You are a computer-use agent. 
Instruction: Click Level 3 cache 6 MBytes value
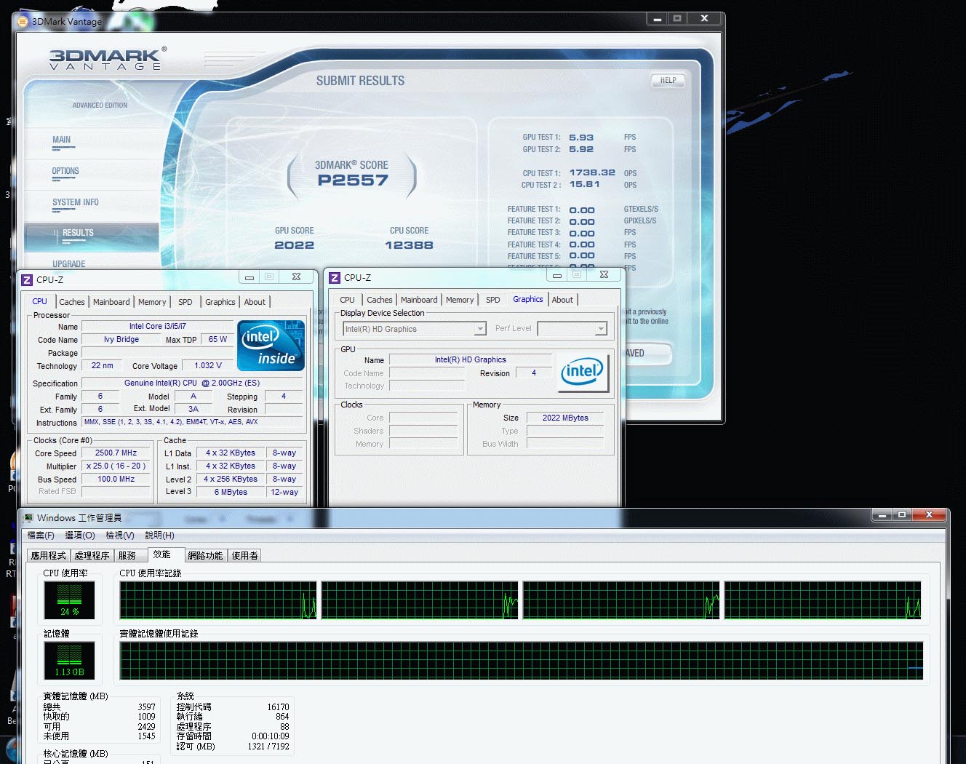(231, 492)
